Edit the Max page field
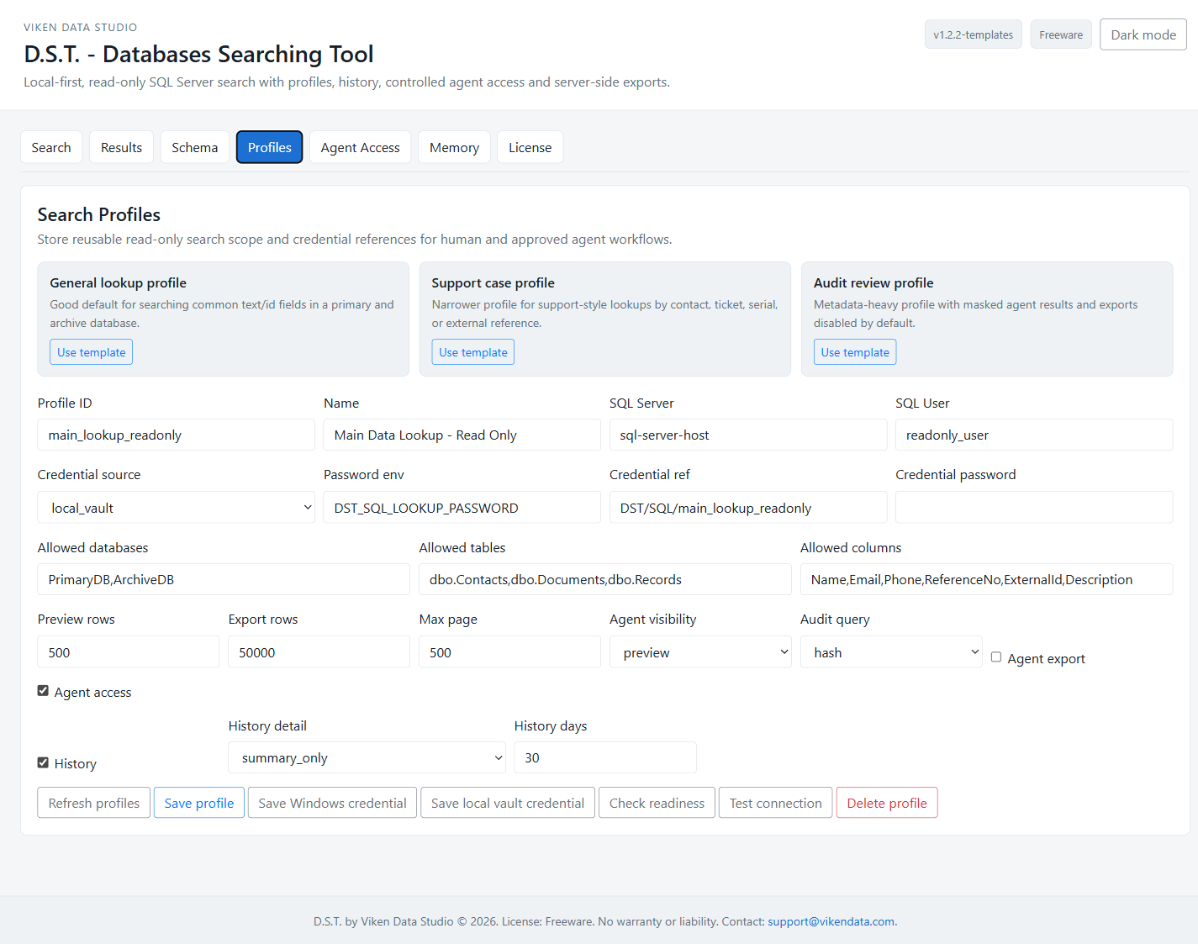 click(x=510, y=652)
